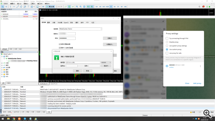Open the three-dot menu beside SOCKS5 proxy
The width and height of the screenshot is (215, 121).
(200, 66)
